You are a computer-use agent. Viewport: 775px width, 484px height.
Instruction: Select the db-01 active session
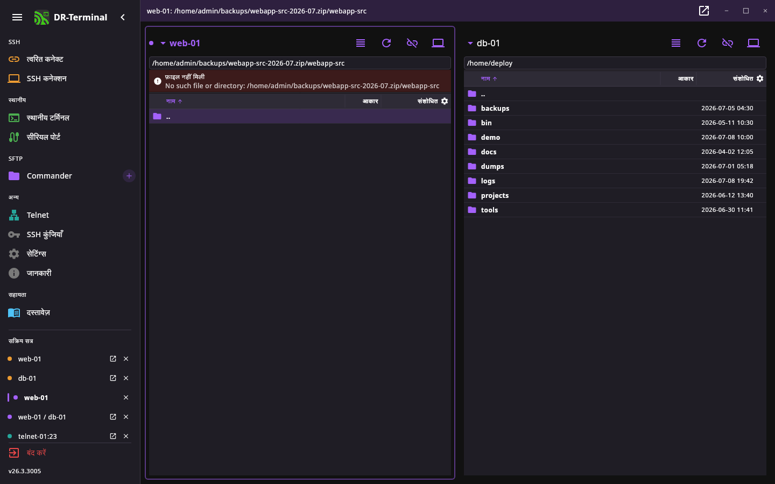click(27, 378)
